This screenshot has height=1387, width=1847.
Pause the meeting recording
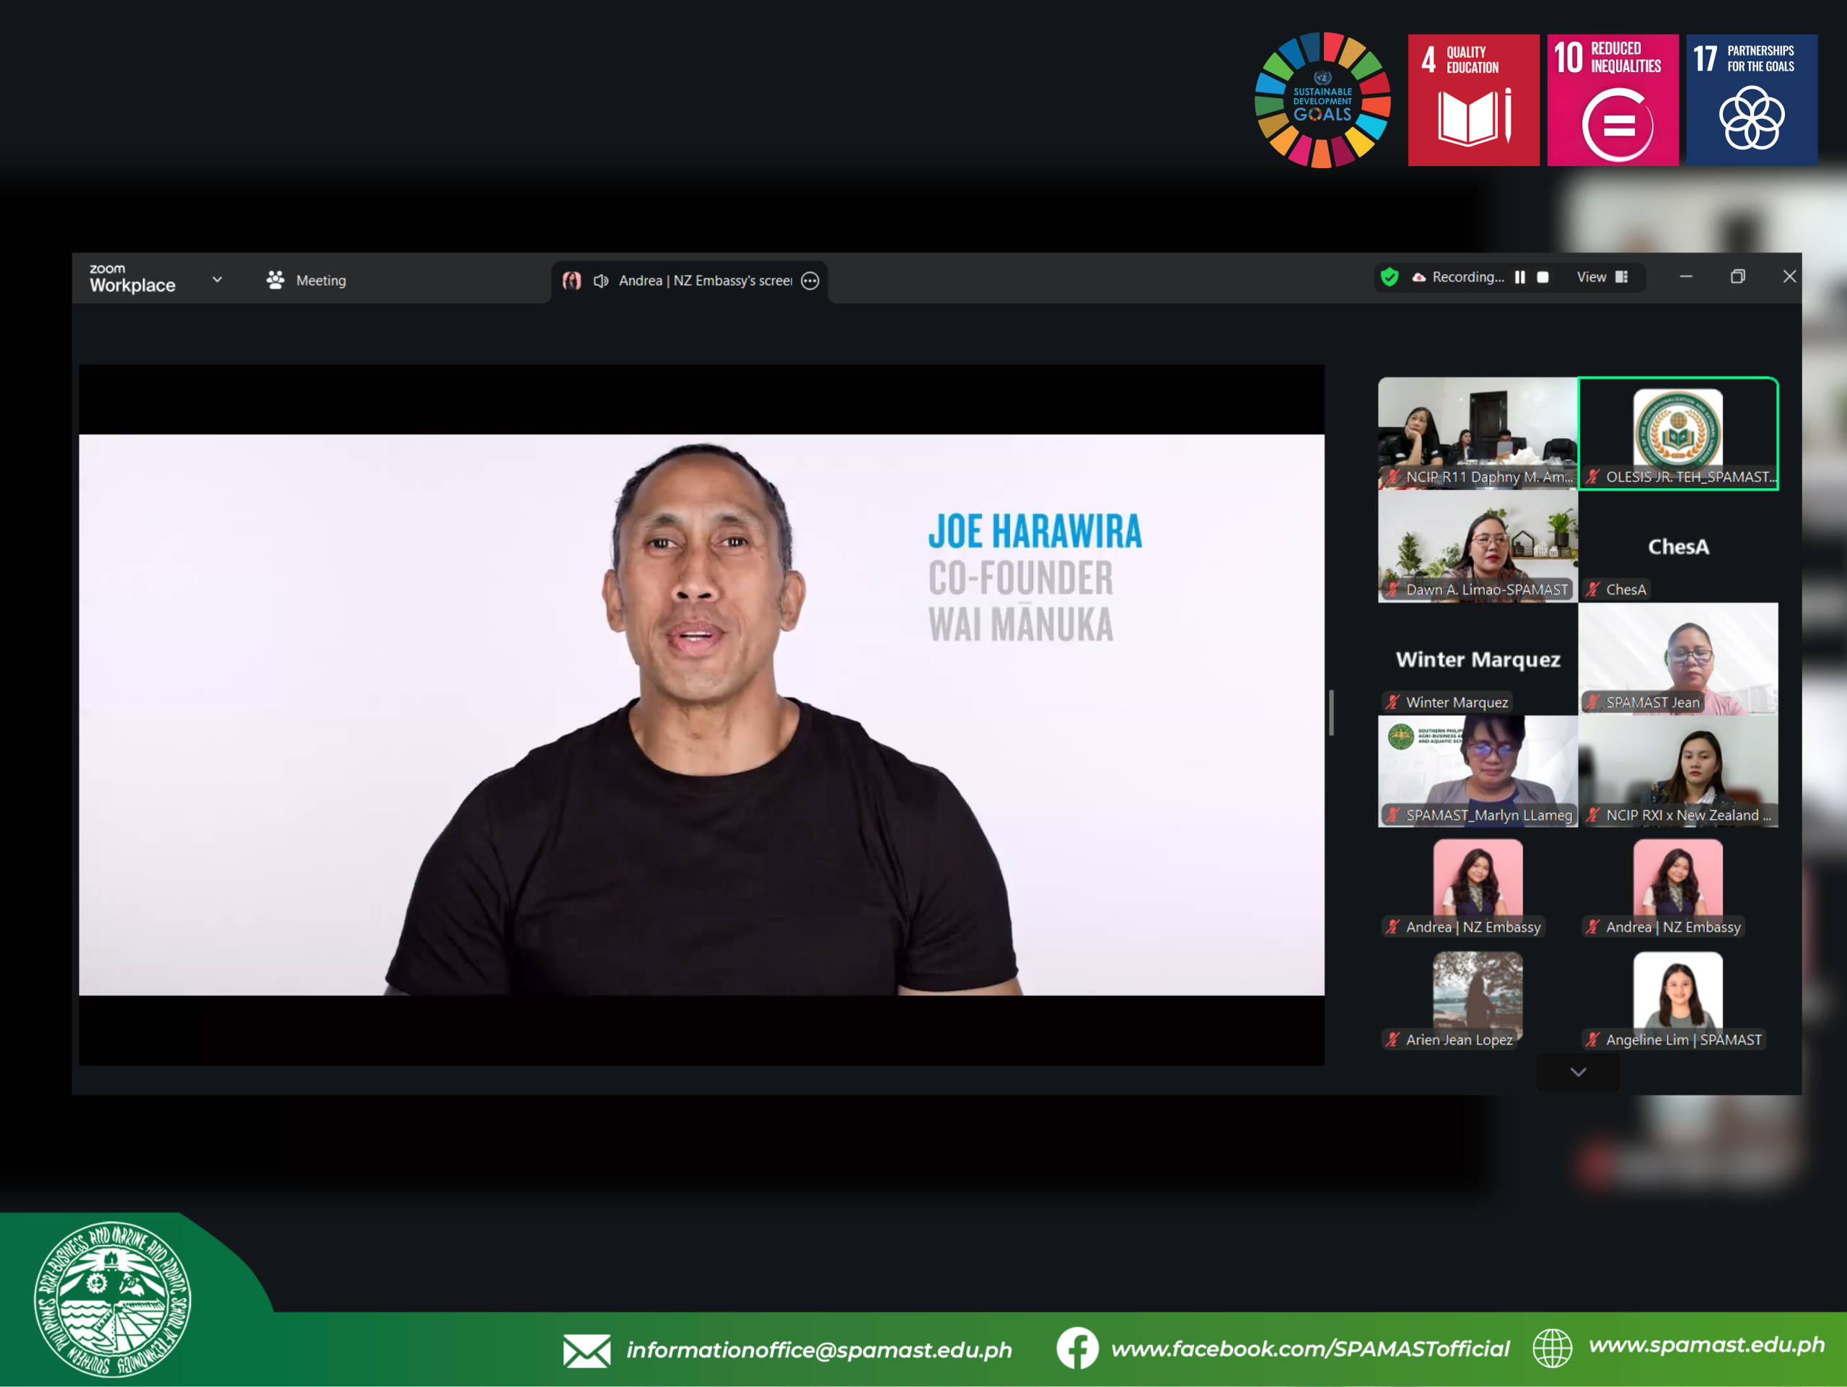click(1519, 277)
